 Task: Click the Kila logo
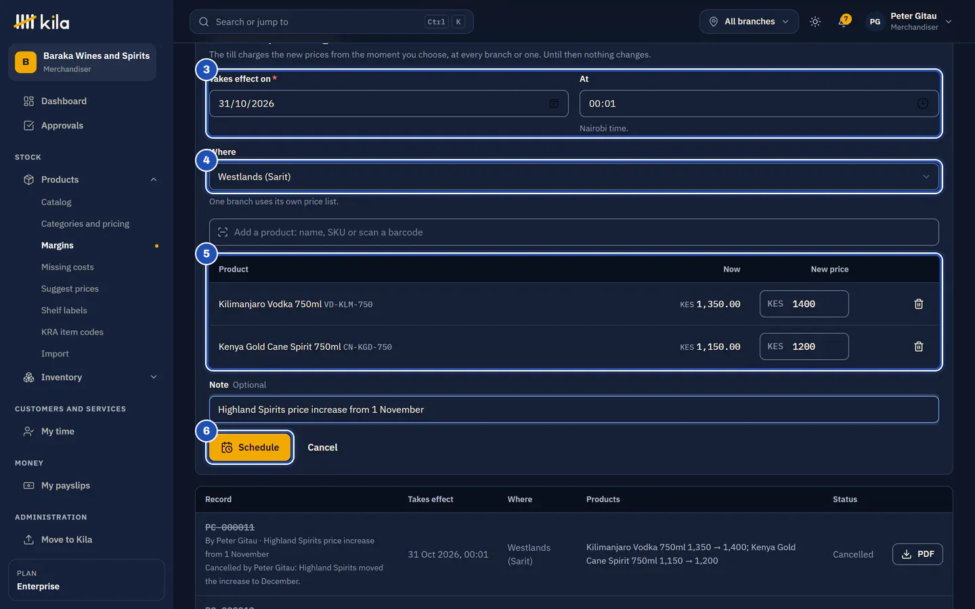[41, 22]
